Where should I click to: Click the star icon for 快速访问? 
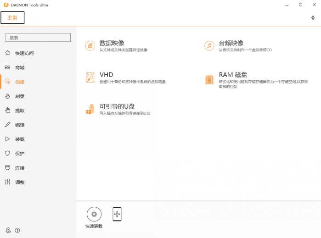pos(7,53)
